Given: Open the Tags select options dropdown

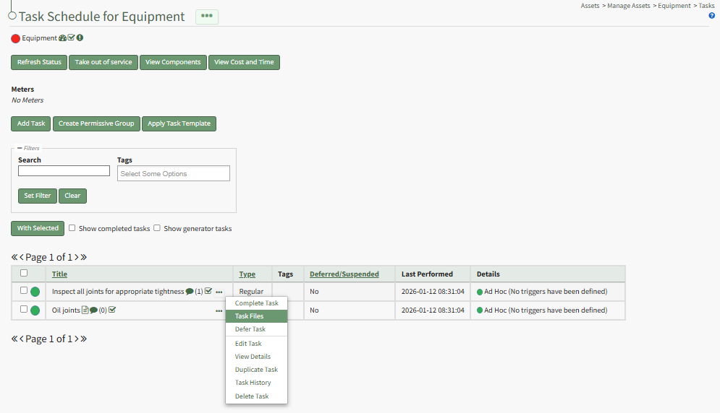Looking at the screenshot, I should click(x=173, y=174).
